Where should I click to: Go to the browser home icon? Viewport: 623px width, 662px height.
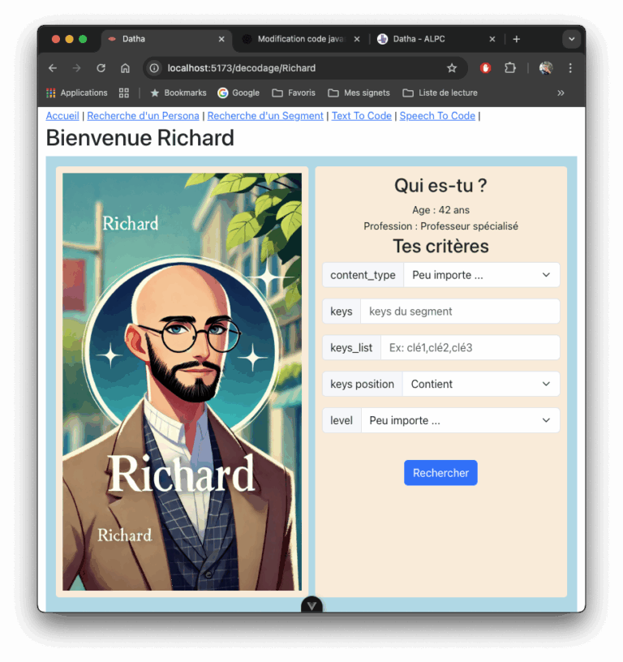point(125,68)
